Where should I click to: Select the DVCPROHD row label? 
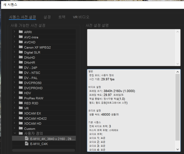[x=33, y=88]
